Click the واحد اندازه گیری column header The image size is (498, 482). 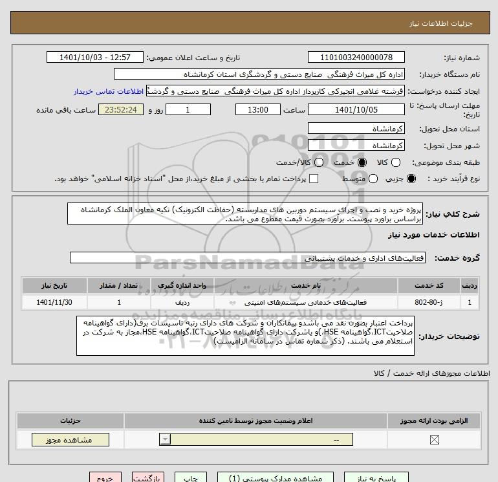[182, 285]
